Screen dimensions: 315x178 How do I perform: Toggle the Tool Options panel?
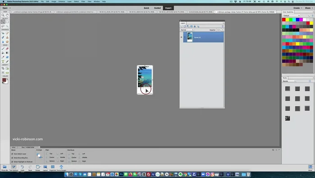click(14, 168)
